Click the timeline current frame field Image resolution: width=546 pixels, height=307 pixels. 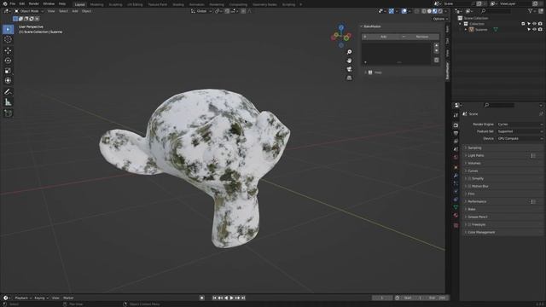(382, 298)
